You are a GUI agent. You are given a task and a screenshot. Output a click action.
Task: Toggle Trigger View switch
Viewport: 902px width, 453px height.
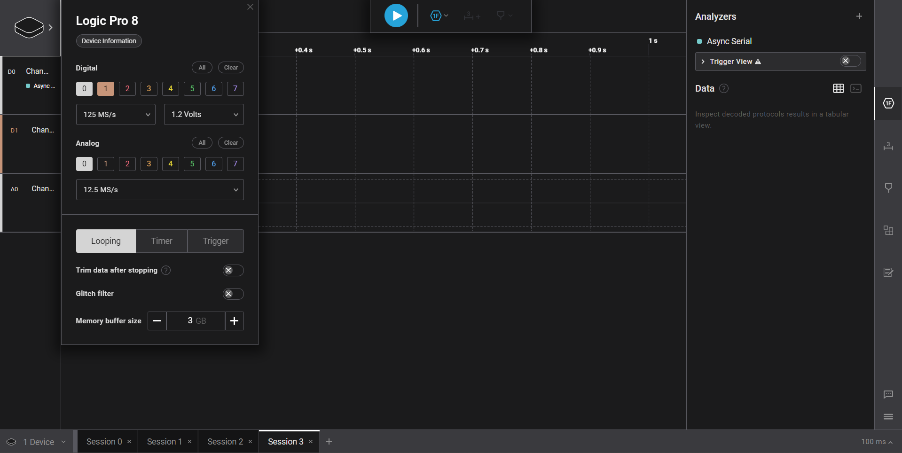tap(850, 61)
